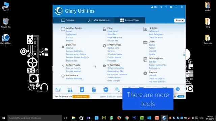Screen dimensions: 216x121
Task: Click the help icon in title bar
Action: click(171, 7)
